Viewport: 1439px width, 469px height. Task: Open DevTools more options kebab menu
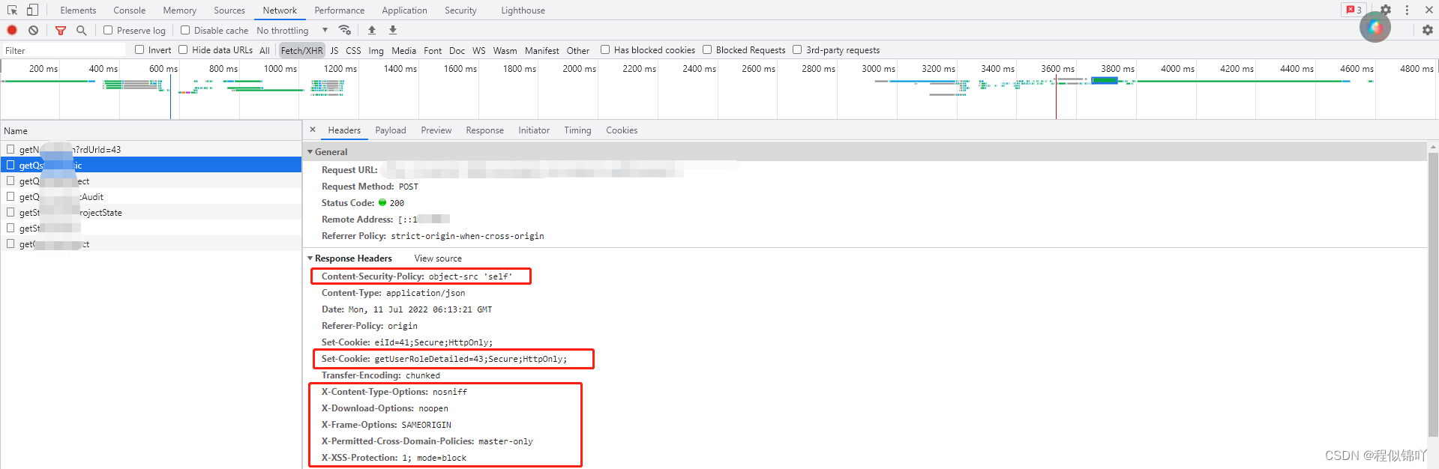1408,10
